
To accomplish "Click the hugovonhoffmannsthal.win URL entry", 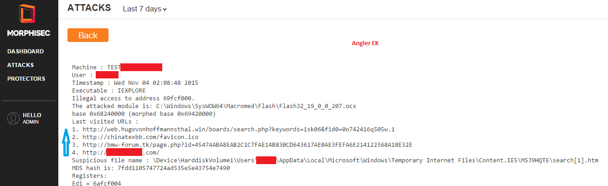I will (237, 129).
